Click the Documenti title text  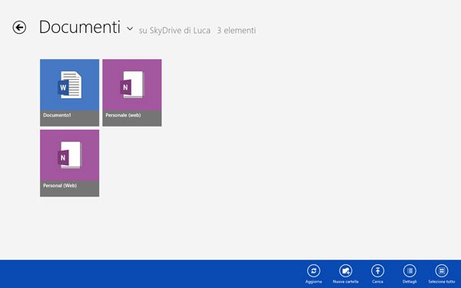(x=80, y=28)
